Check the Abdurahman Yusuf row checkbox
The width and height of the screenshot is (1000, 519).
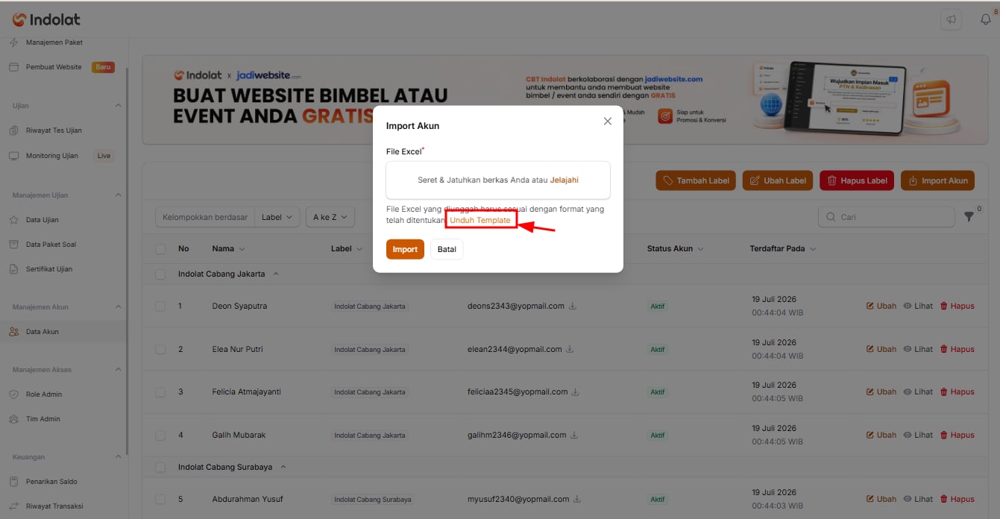[x=160, y=499]
